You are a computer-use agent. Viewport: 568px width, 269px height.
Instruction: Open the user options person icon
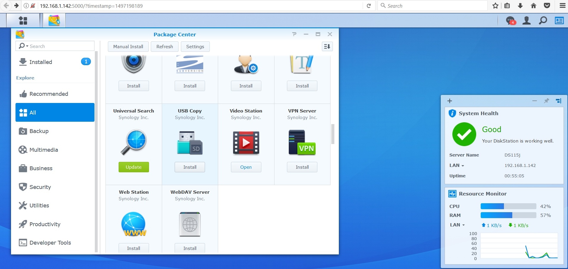(527, 21)
